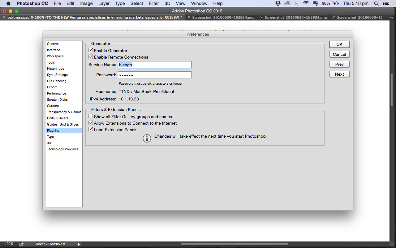Open Guides, Grid & Slices preferences
396x248 pixels.
click(64, 124)
